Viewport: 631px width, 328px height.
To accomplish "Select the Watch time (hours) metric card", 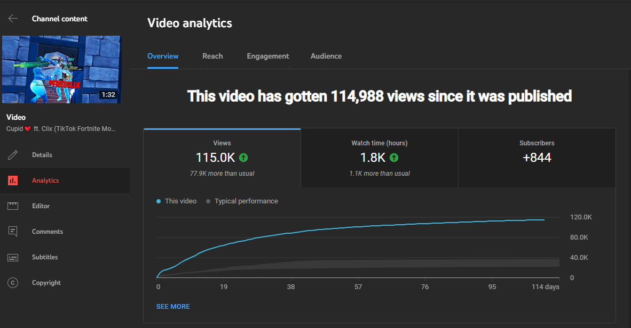I will tap(380, 158).
